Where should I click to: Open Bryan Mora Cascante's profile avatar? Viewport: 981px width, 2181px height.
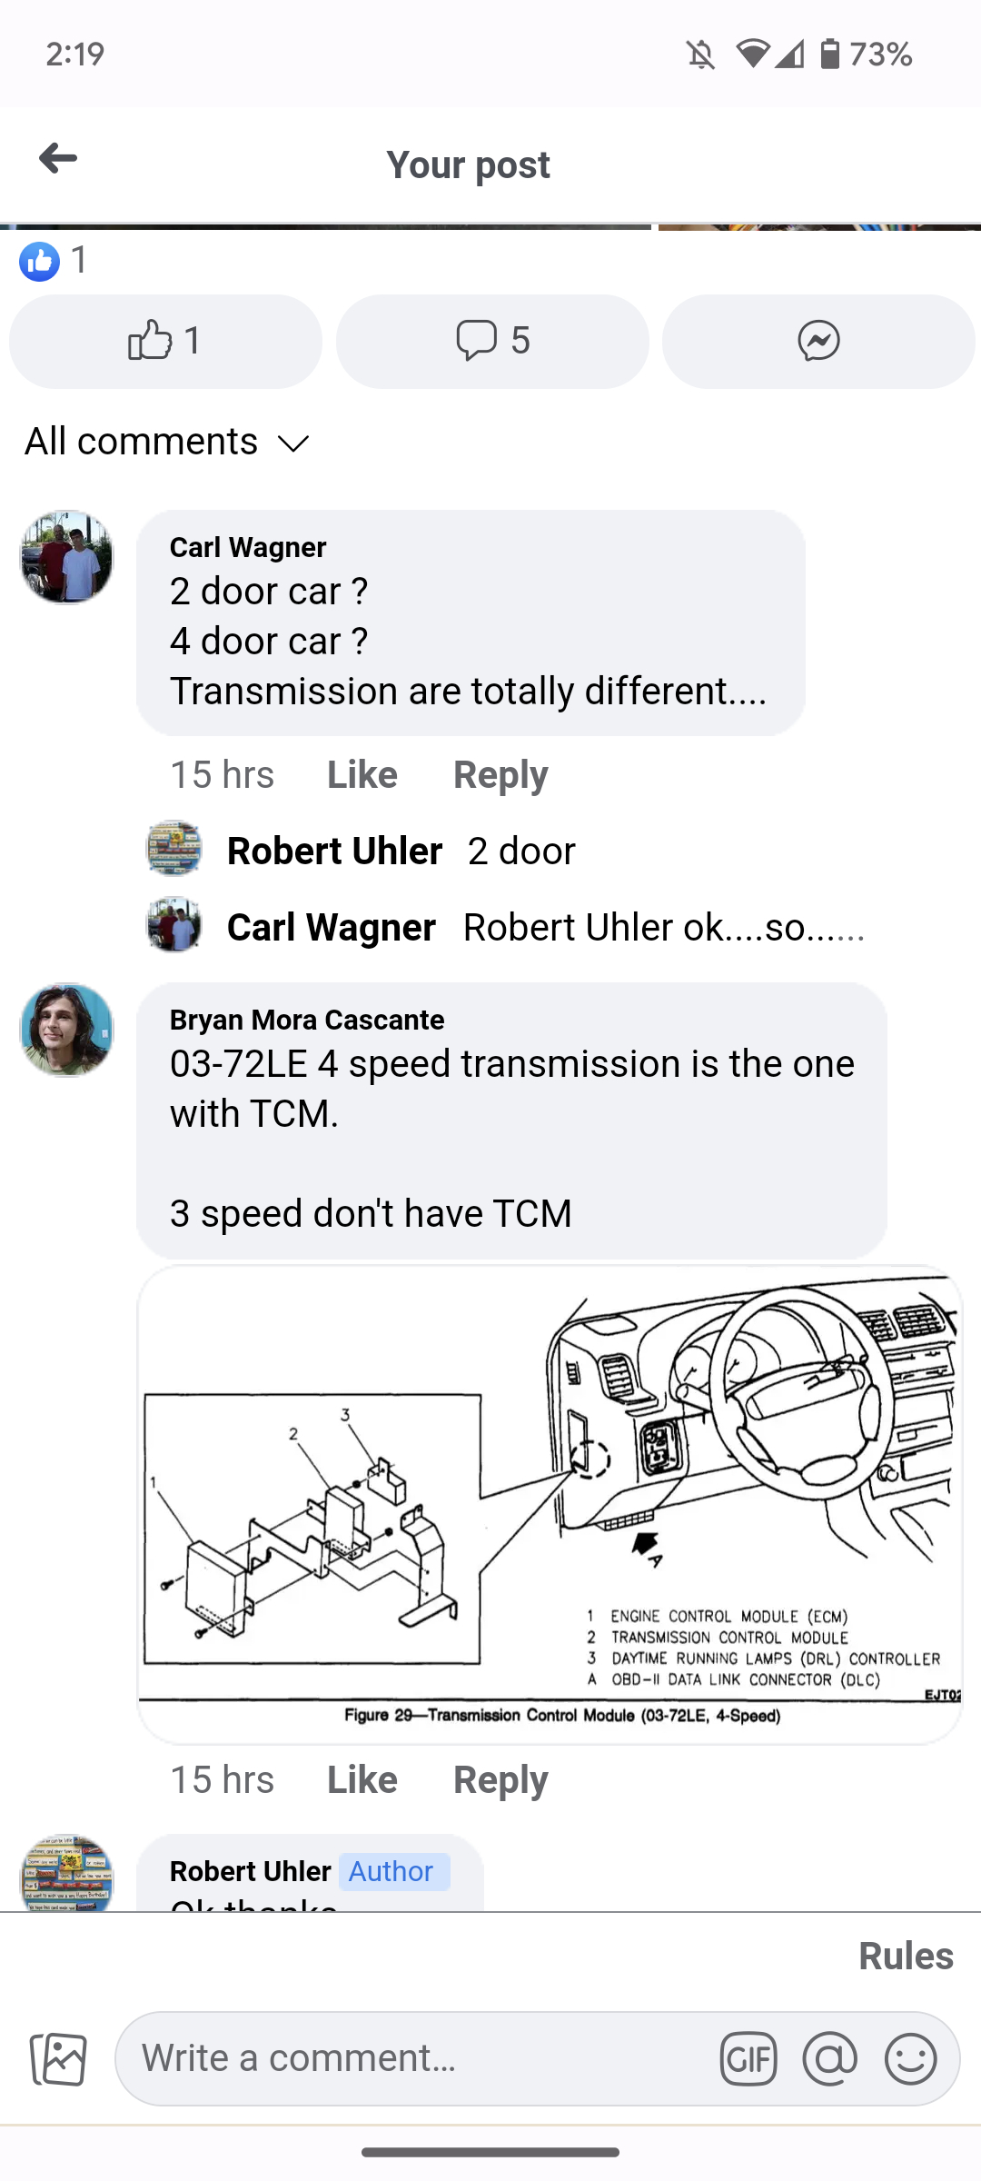click(67, 1030)
